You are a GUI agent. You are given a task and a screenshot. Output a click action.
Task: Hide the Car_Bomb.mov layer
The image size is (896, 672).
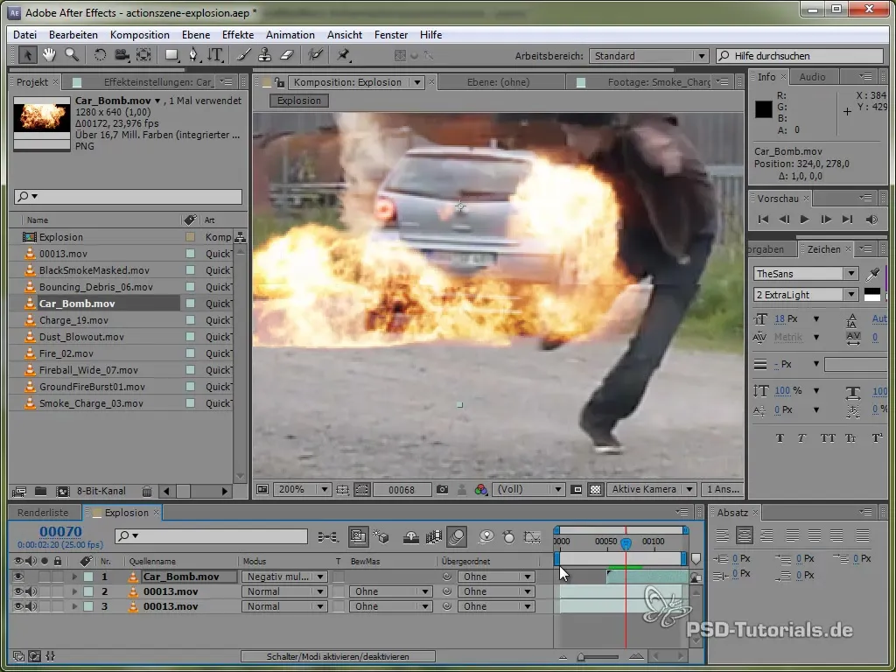click(x=18, y=577)
